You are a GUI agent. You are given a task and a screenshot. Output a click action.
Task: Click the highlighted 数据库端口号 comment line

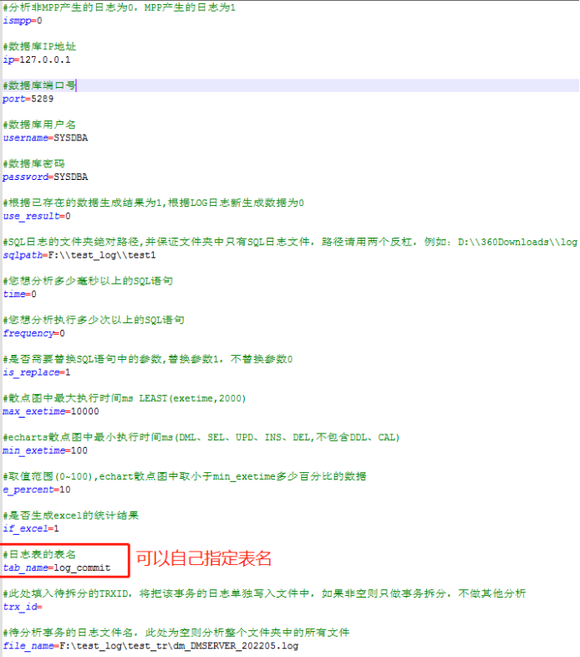click(x=40, y=85)
